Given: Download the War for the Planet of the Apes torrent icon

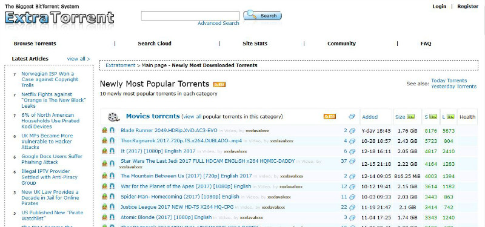Looking at the screenshot, I should [104, 186].
